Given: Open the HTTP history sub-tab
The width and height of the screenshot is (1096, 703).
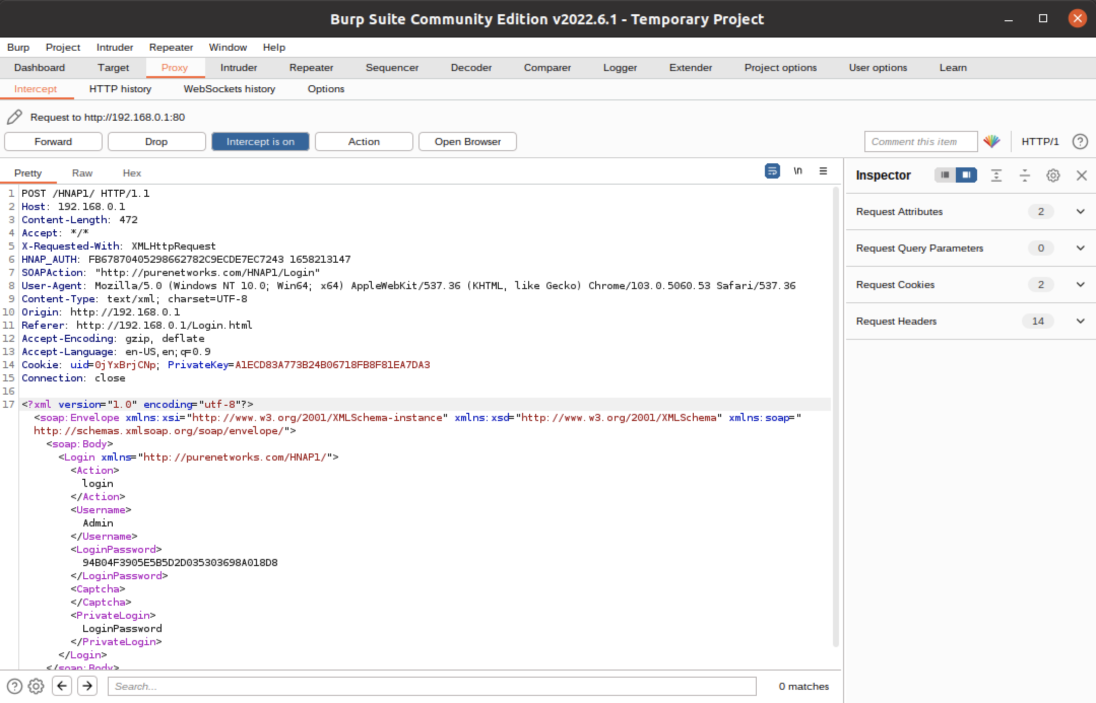Looking at the screenshot, I should pyautogui.click(x=120, y=89).
